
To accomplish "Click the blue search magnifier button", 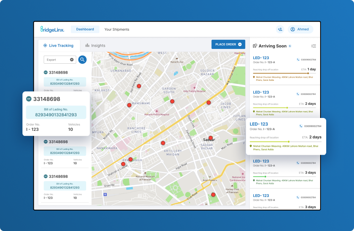I will click(82, 60).
